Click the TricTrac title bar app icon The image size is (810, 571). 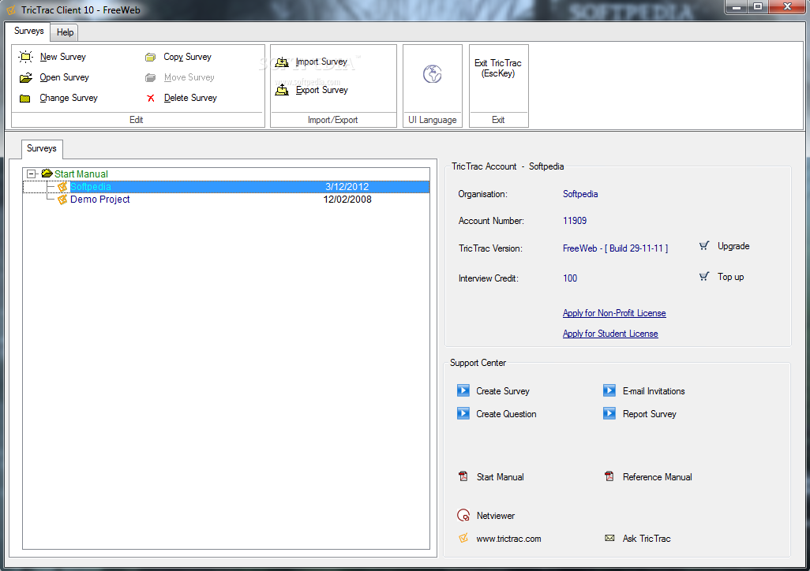[10, 9]
